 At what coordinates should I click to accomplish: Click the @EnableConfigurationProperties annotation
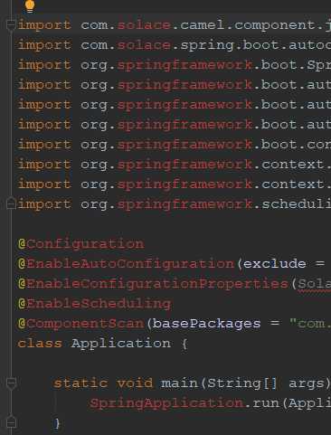tap(153, 284)
